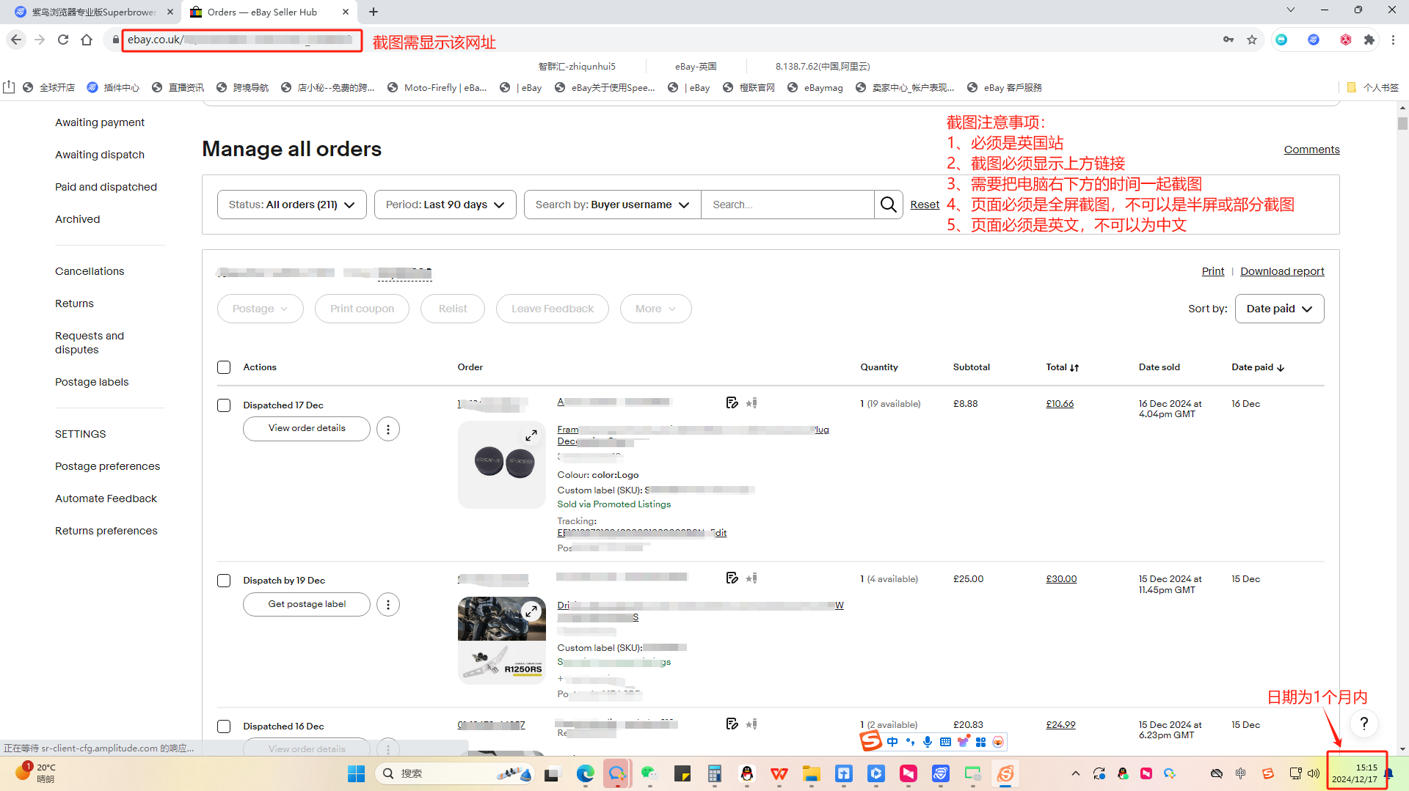Open the edit note icon on Dispatched 17 Dec order
The height and width of the screenshot is (791, 1409).
click(732, 402)
